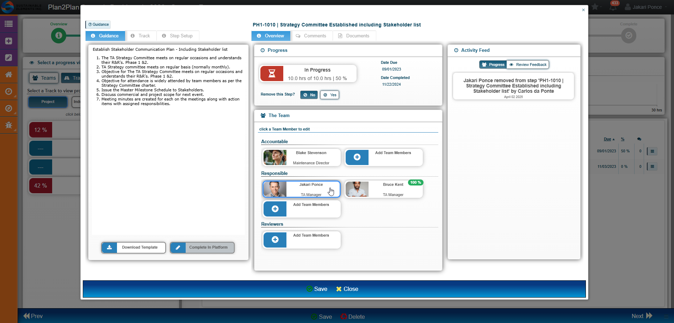
Task: Open the Documents tab
Action: pyautogui.click(x=354, y=36)
